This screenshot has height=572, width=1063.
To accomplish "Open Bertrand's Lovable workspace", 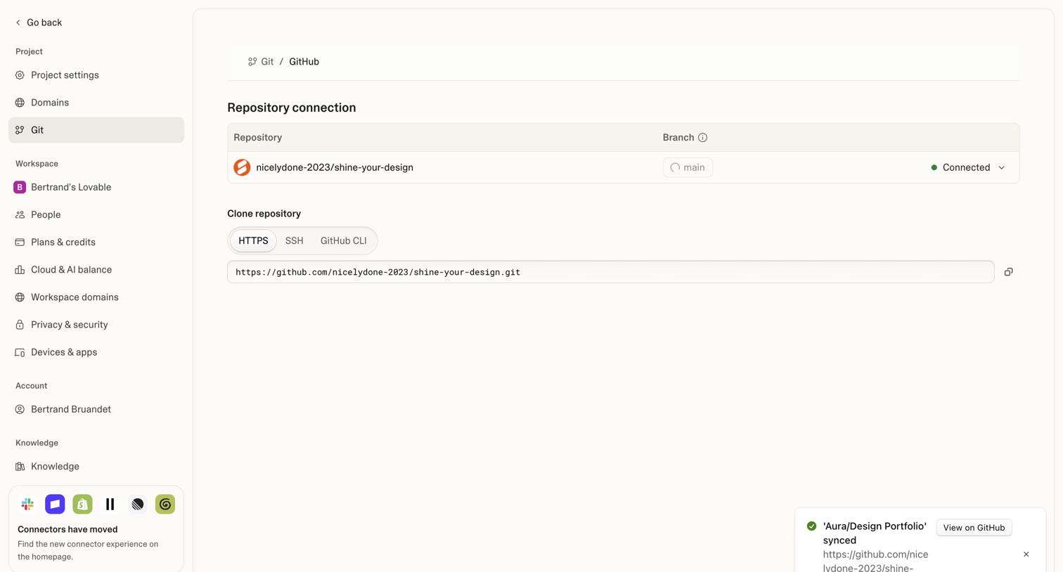I will click(96, 187).
